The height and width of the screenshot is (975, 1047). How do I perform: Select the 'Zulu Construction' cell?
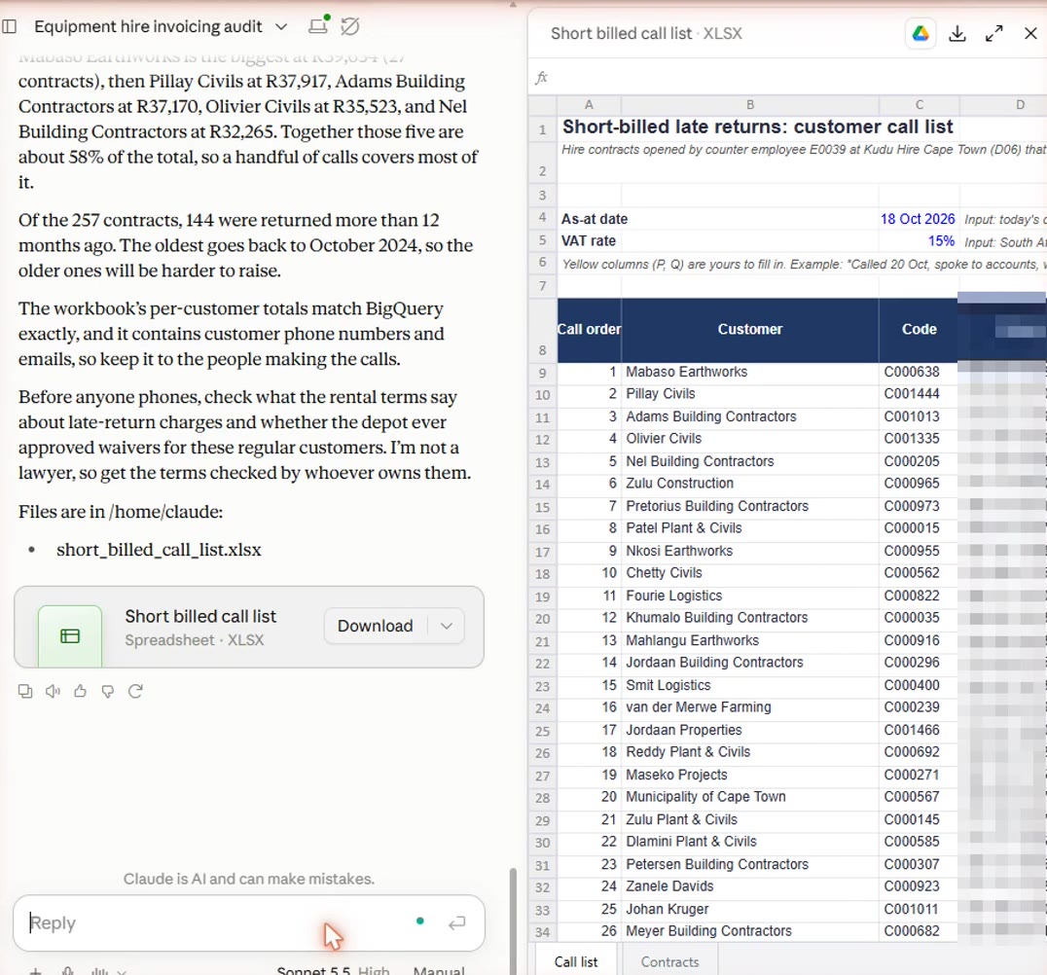[x=750, y=484]
